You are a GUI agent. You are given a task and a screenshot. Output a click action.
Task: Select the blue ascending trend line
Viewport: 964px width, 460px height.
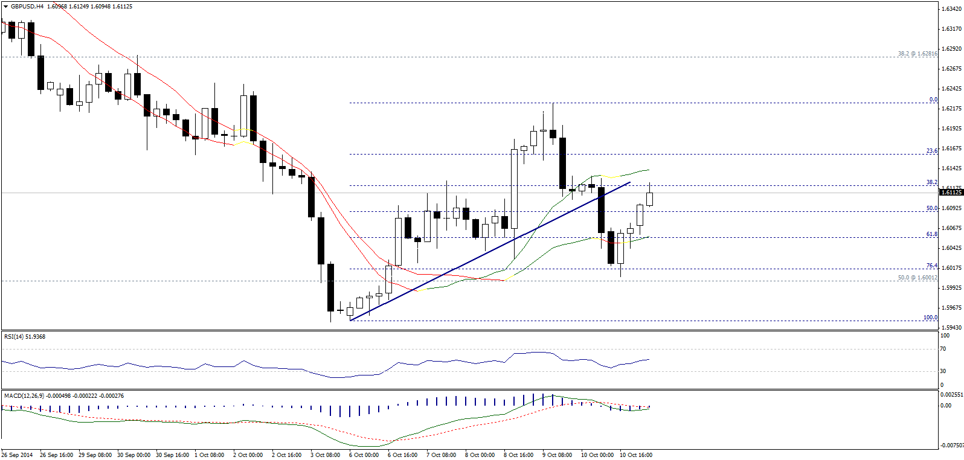[x=490, y=251]
